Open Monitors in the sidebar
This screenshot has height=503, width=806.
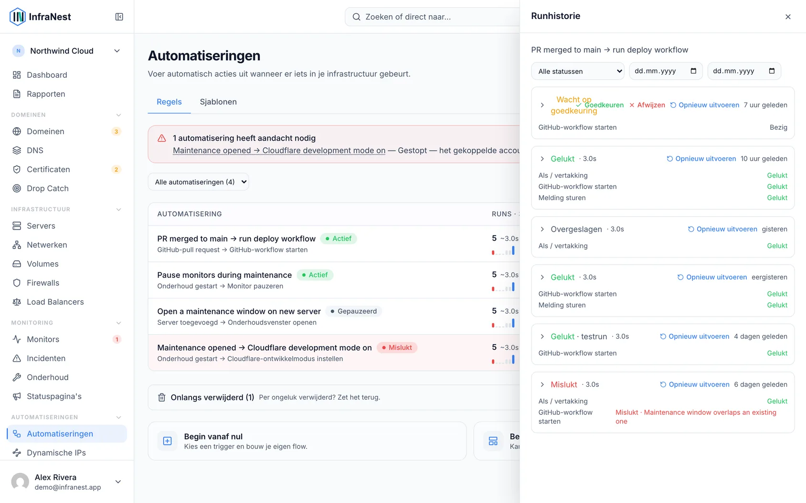pyautogui.click(x=67, y=339)
